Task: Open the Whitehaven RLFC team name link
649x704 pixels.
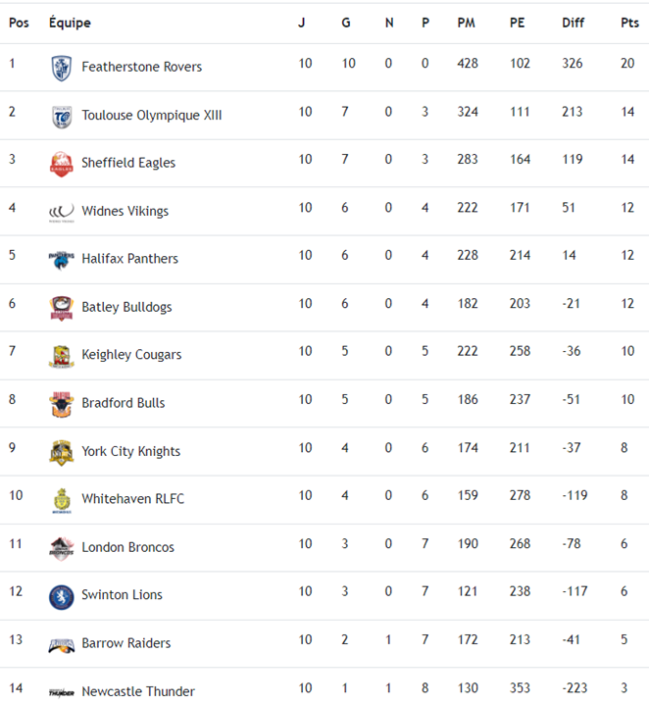Action: pyautogui.click(x=132, y=499)
